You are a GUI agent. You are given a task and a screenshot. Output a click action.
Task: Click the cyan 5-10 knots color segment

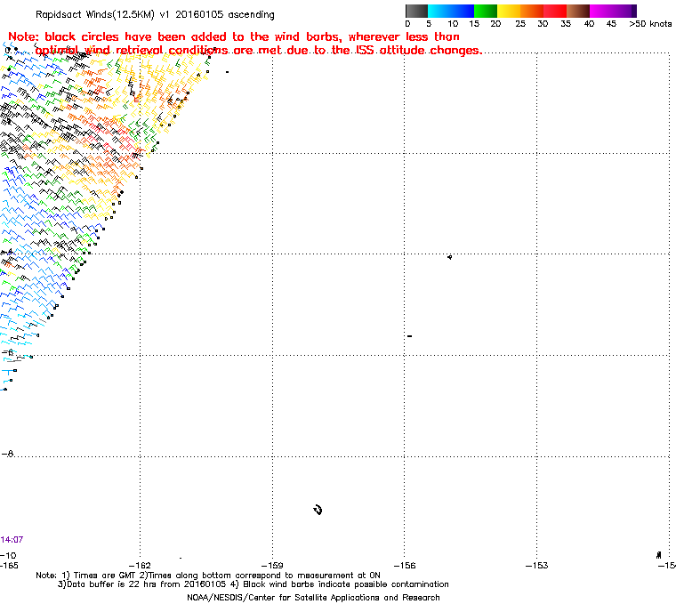coord(439,11)
